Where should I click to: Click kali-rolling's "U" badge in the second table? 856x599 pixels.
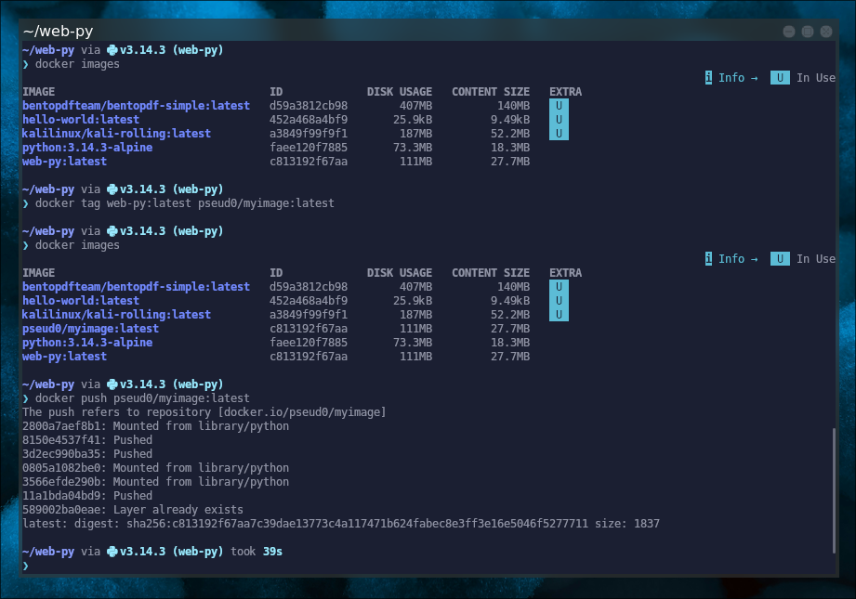559,315
